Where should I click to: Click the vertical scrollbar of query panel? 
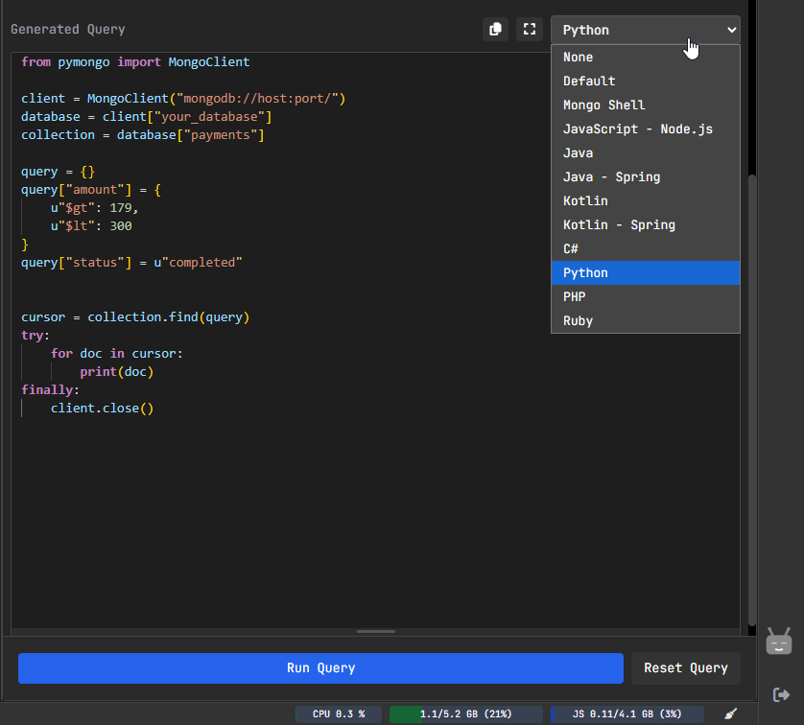click(751, 400)
